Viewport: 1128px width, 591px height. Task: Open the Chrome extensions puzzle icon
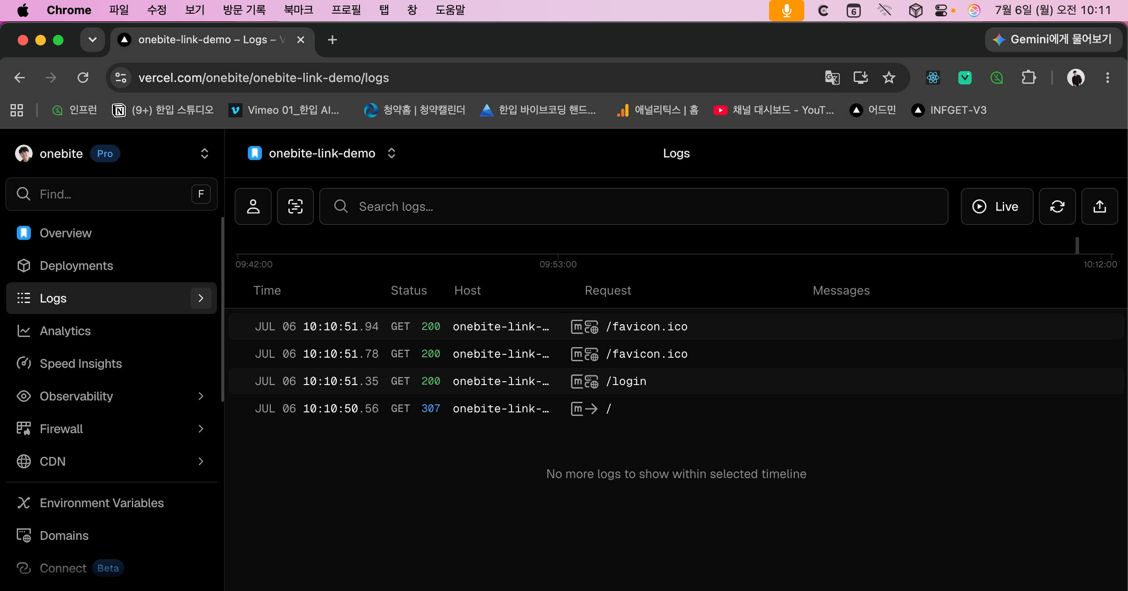[x=1028, y=78]
